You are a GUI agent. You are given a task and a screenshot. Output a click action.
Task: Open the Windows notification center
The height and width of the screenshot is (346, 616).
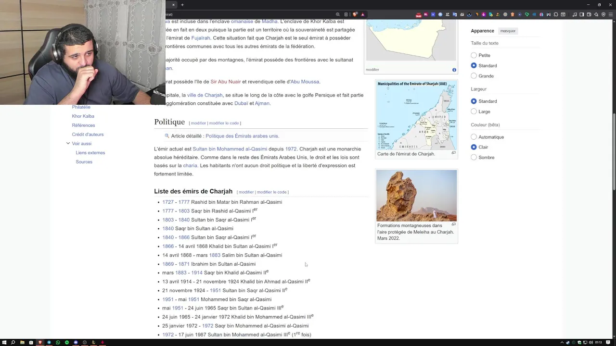point(608,343)
